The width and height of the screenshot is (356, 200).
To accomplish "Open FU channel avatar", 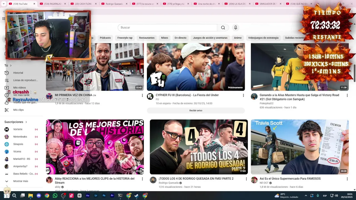I will pyautogui.click(x=150, y=96).
